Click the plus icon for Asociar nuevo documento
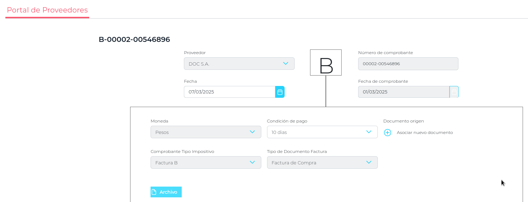This screenshot has width=528, height=202. click(x=387, y=133)
